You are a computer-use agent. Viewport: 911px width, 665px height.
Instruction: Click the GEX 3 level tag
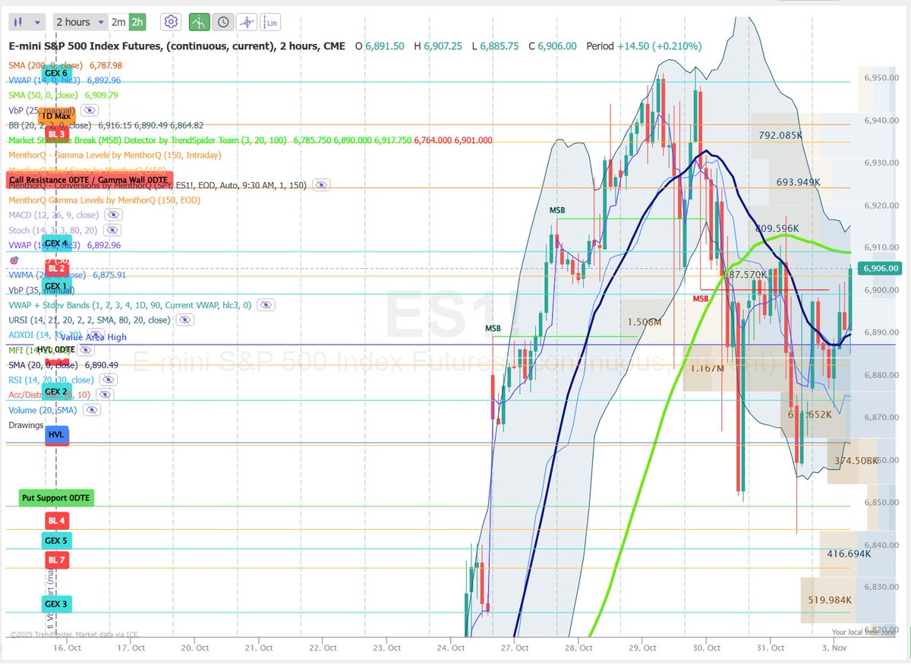(x=56, y=604)
